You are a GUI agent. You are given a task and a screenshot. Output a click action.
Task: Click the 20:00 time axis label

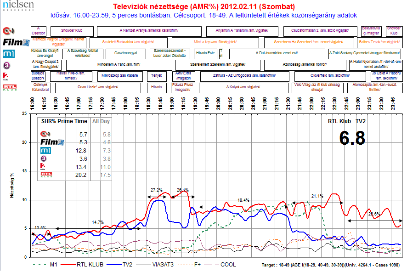click(x=218, y=103)
